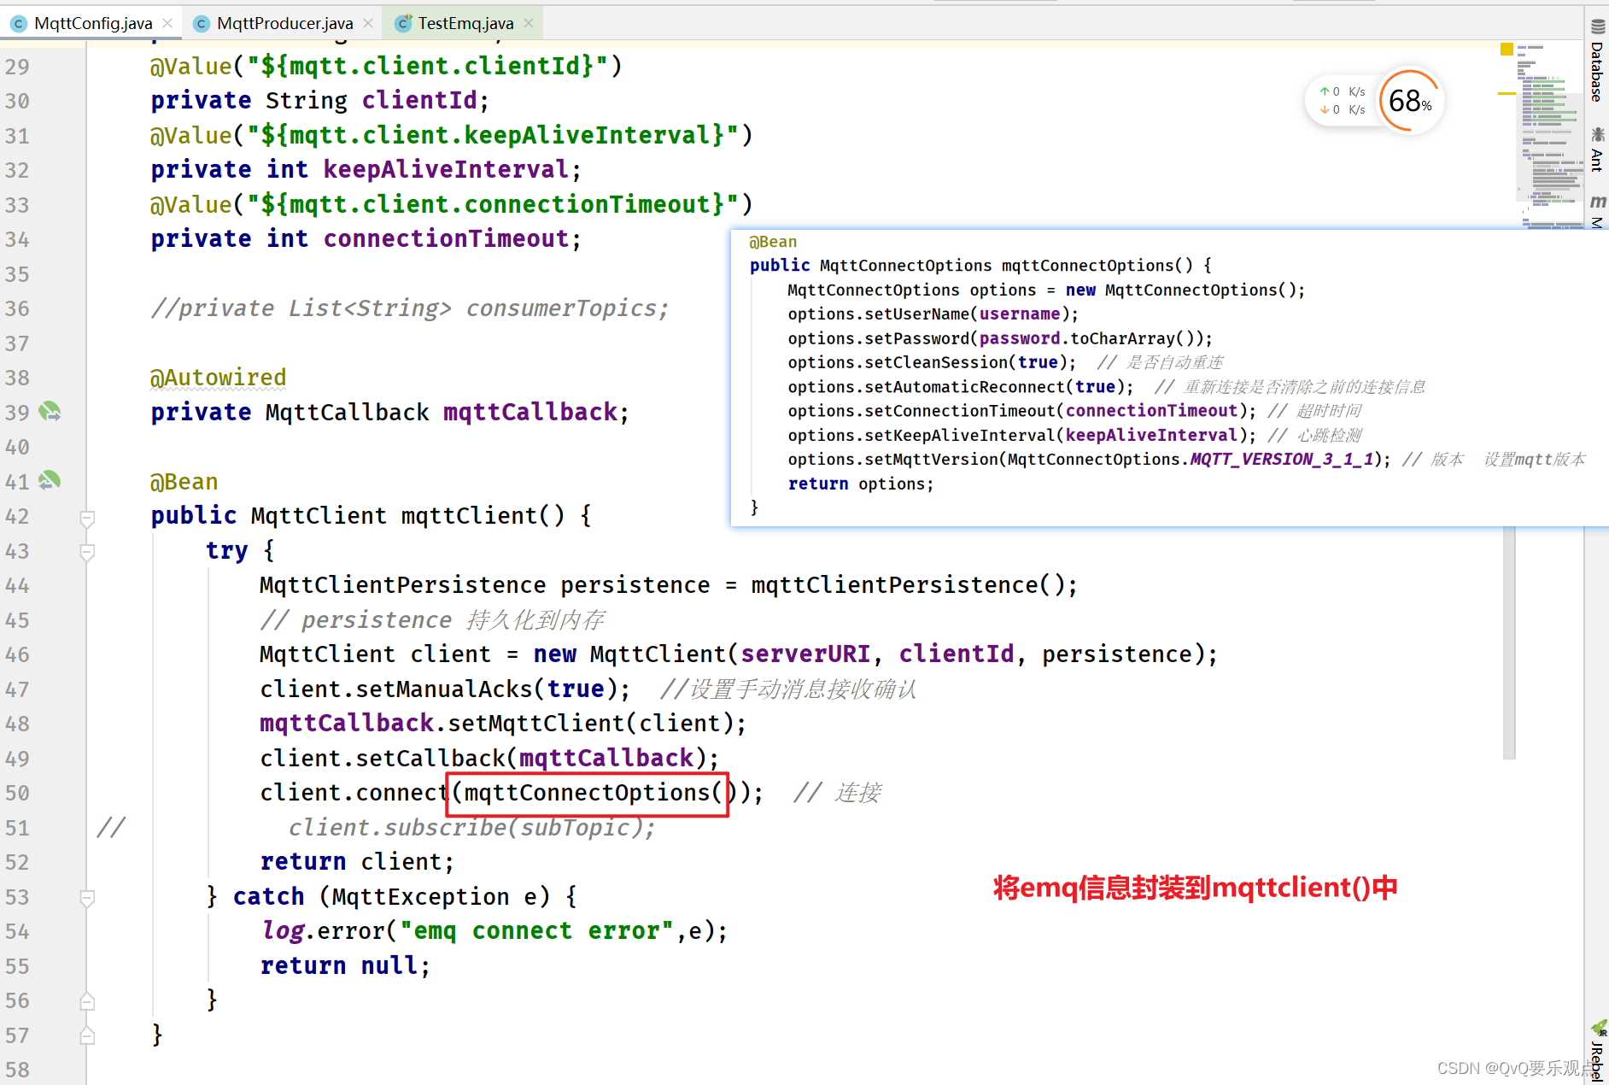Image resolution: width=1609 pixels, height=1085 pixels.
Task: Click the commented consumerTopics line 36
Action: click(409, 308)
